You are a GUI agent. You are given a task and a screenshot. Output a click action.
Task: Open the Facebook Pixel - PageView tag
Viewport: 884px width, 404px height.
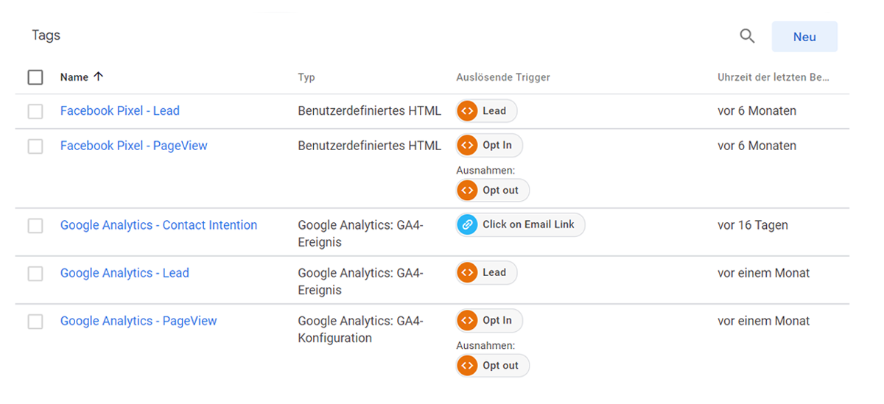134,146
